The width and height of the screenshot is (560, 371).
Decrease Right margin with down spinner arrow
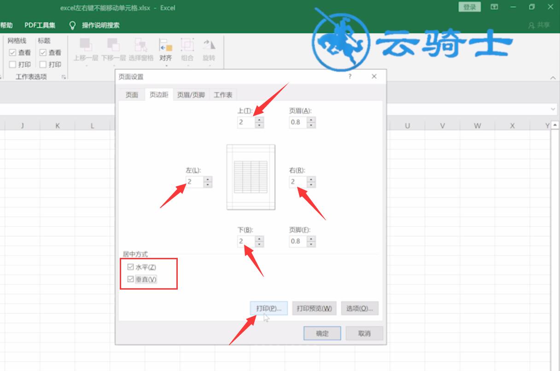pyautogui.click(x=311, y=184)
